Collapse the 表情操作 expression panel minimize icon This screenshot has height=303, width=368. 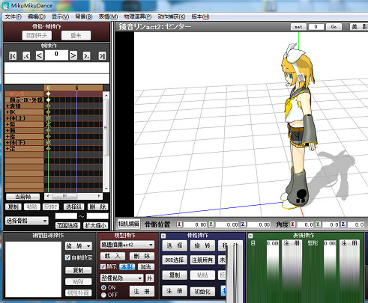click(x=250, y=236)
